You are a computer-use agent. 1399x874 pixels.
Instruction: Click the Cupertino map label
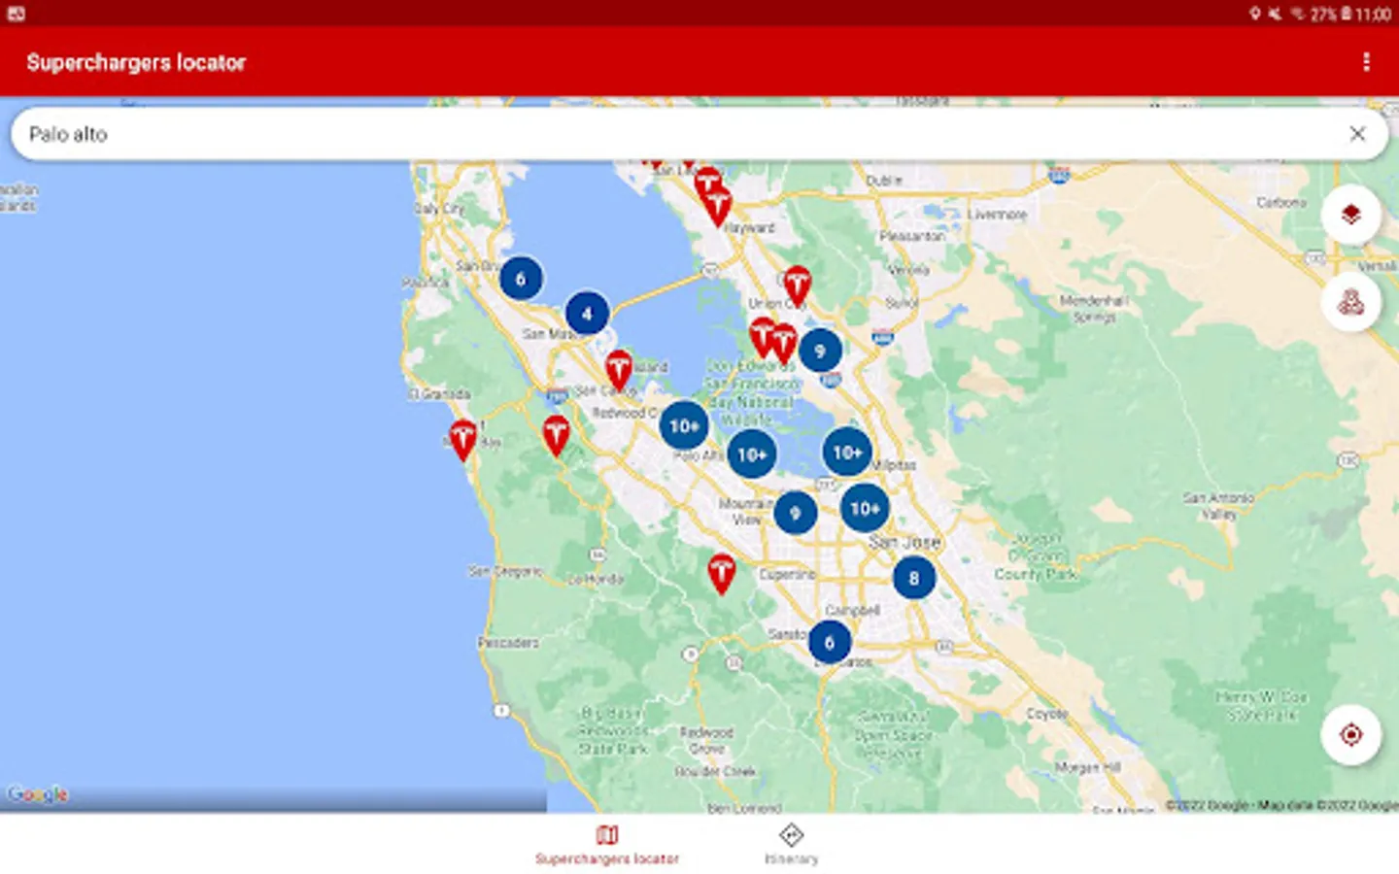pyautogui.click(x=788, y=575)
